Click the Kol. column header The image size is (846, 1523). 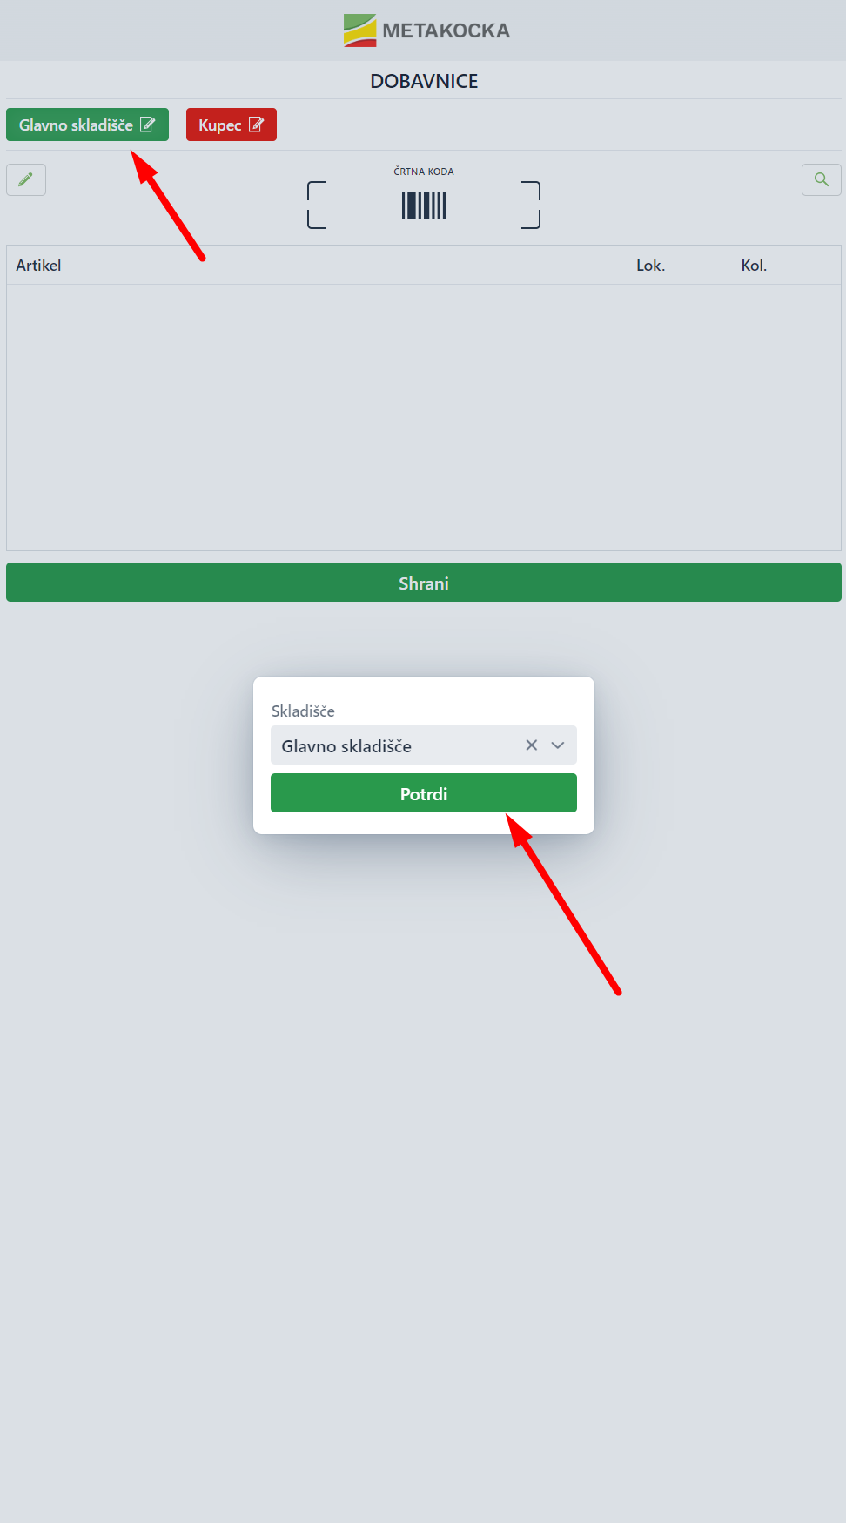[x=754, y=266]
